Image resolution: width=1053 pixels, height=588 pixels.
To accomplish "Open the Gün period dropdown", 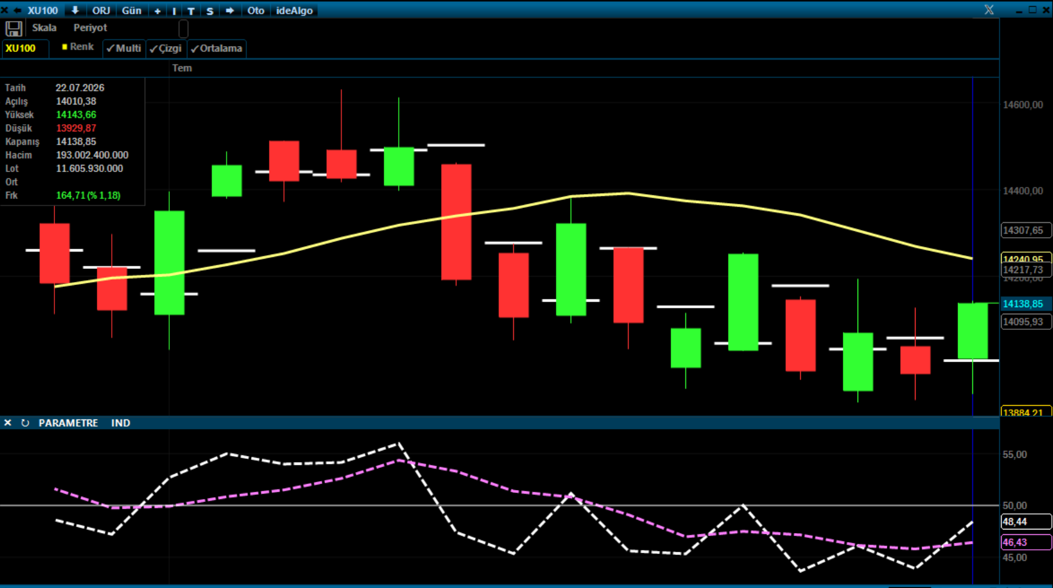I will click(x=131, y=10).
